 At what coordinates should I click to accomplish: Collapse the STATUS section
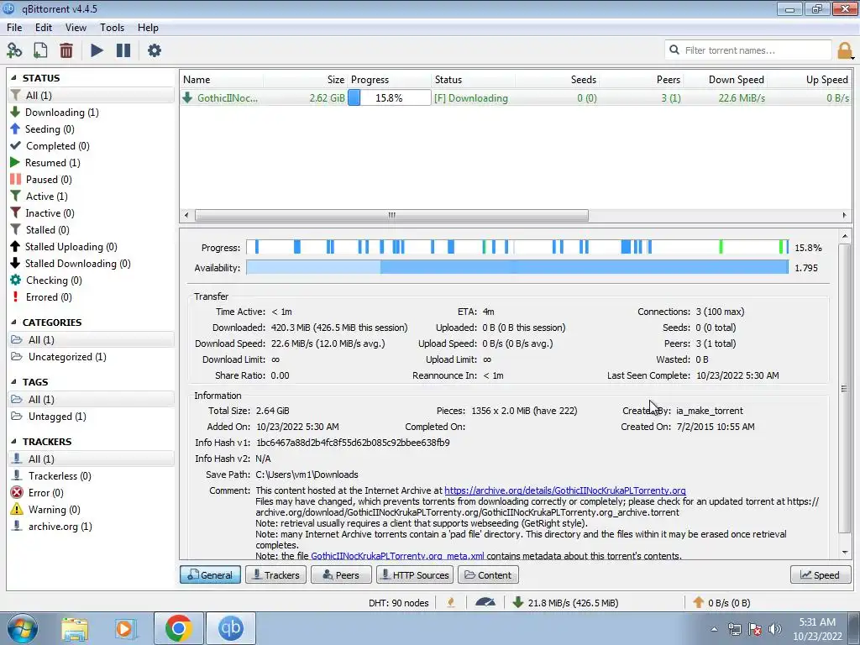pyautogui.click(x=13, y=78)
